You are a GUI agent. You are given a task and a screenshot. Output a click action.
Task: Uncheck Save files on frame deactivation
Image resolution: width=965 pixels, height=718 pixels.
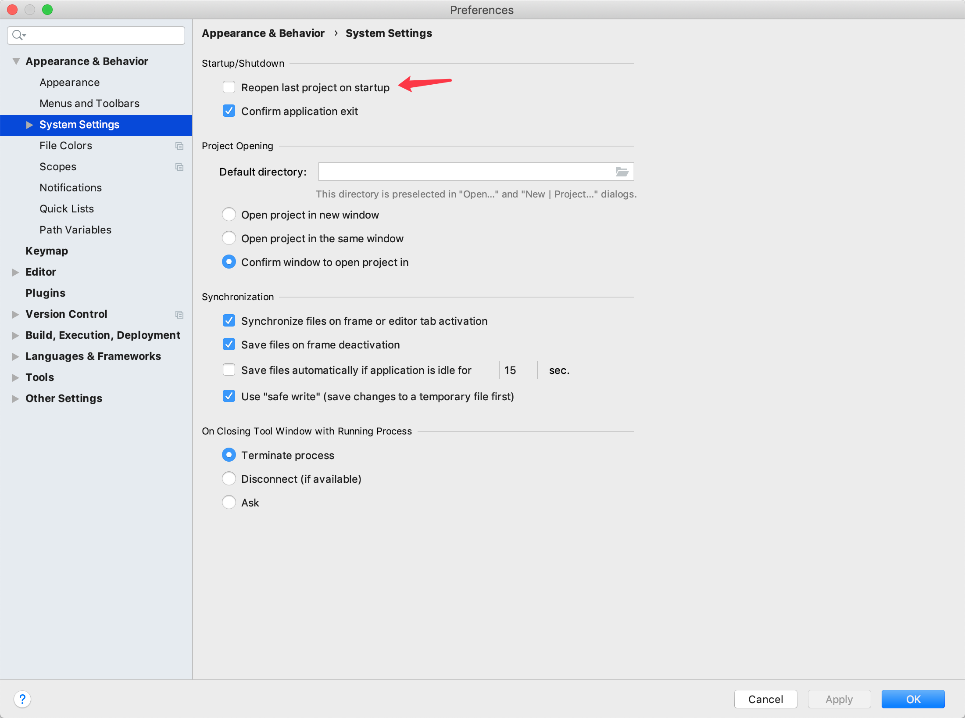click(x=229, y=345)
